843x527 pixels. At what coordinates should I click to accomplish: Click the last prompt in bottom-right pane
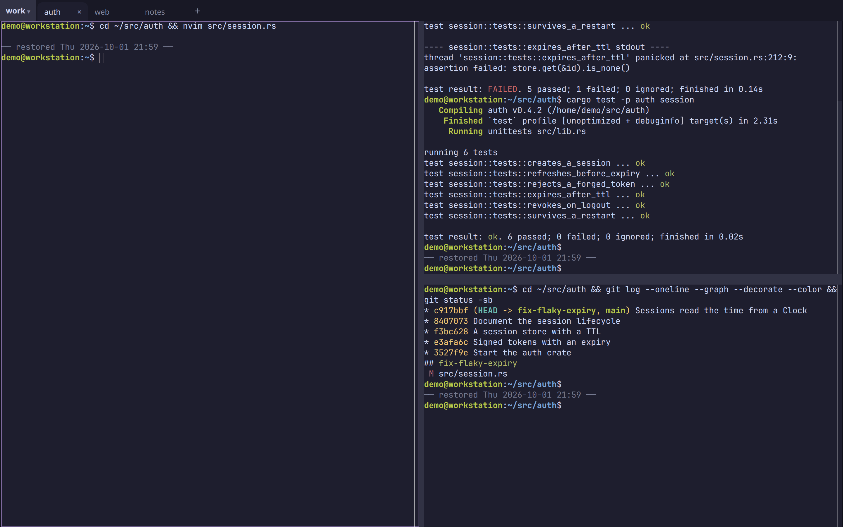tap(493, 405)
